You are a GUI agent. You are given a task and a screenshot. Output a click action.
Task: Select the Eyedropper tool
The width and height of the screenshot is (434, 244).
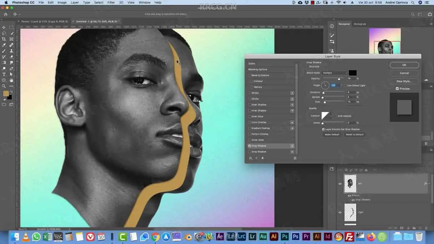(4, 45)
